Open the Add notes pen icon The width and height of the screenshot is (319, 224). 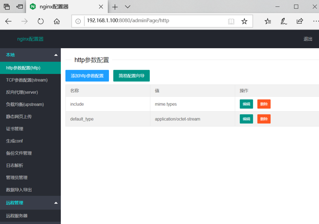click(284, 21)
